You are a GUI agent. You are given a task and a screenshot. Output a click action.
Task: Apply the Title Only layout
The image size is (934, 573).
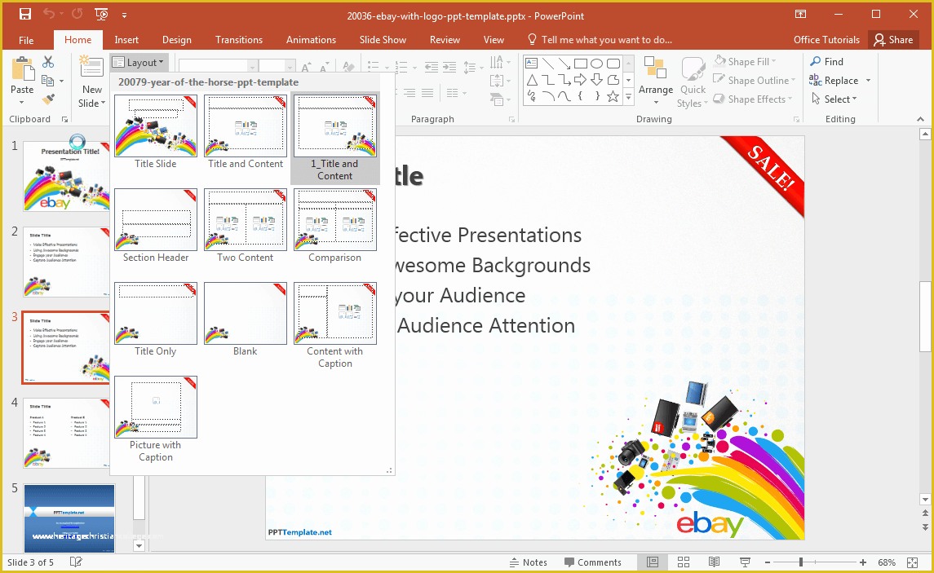click(x=156, y=320)
